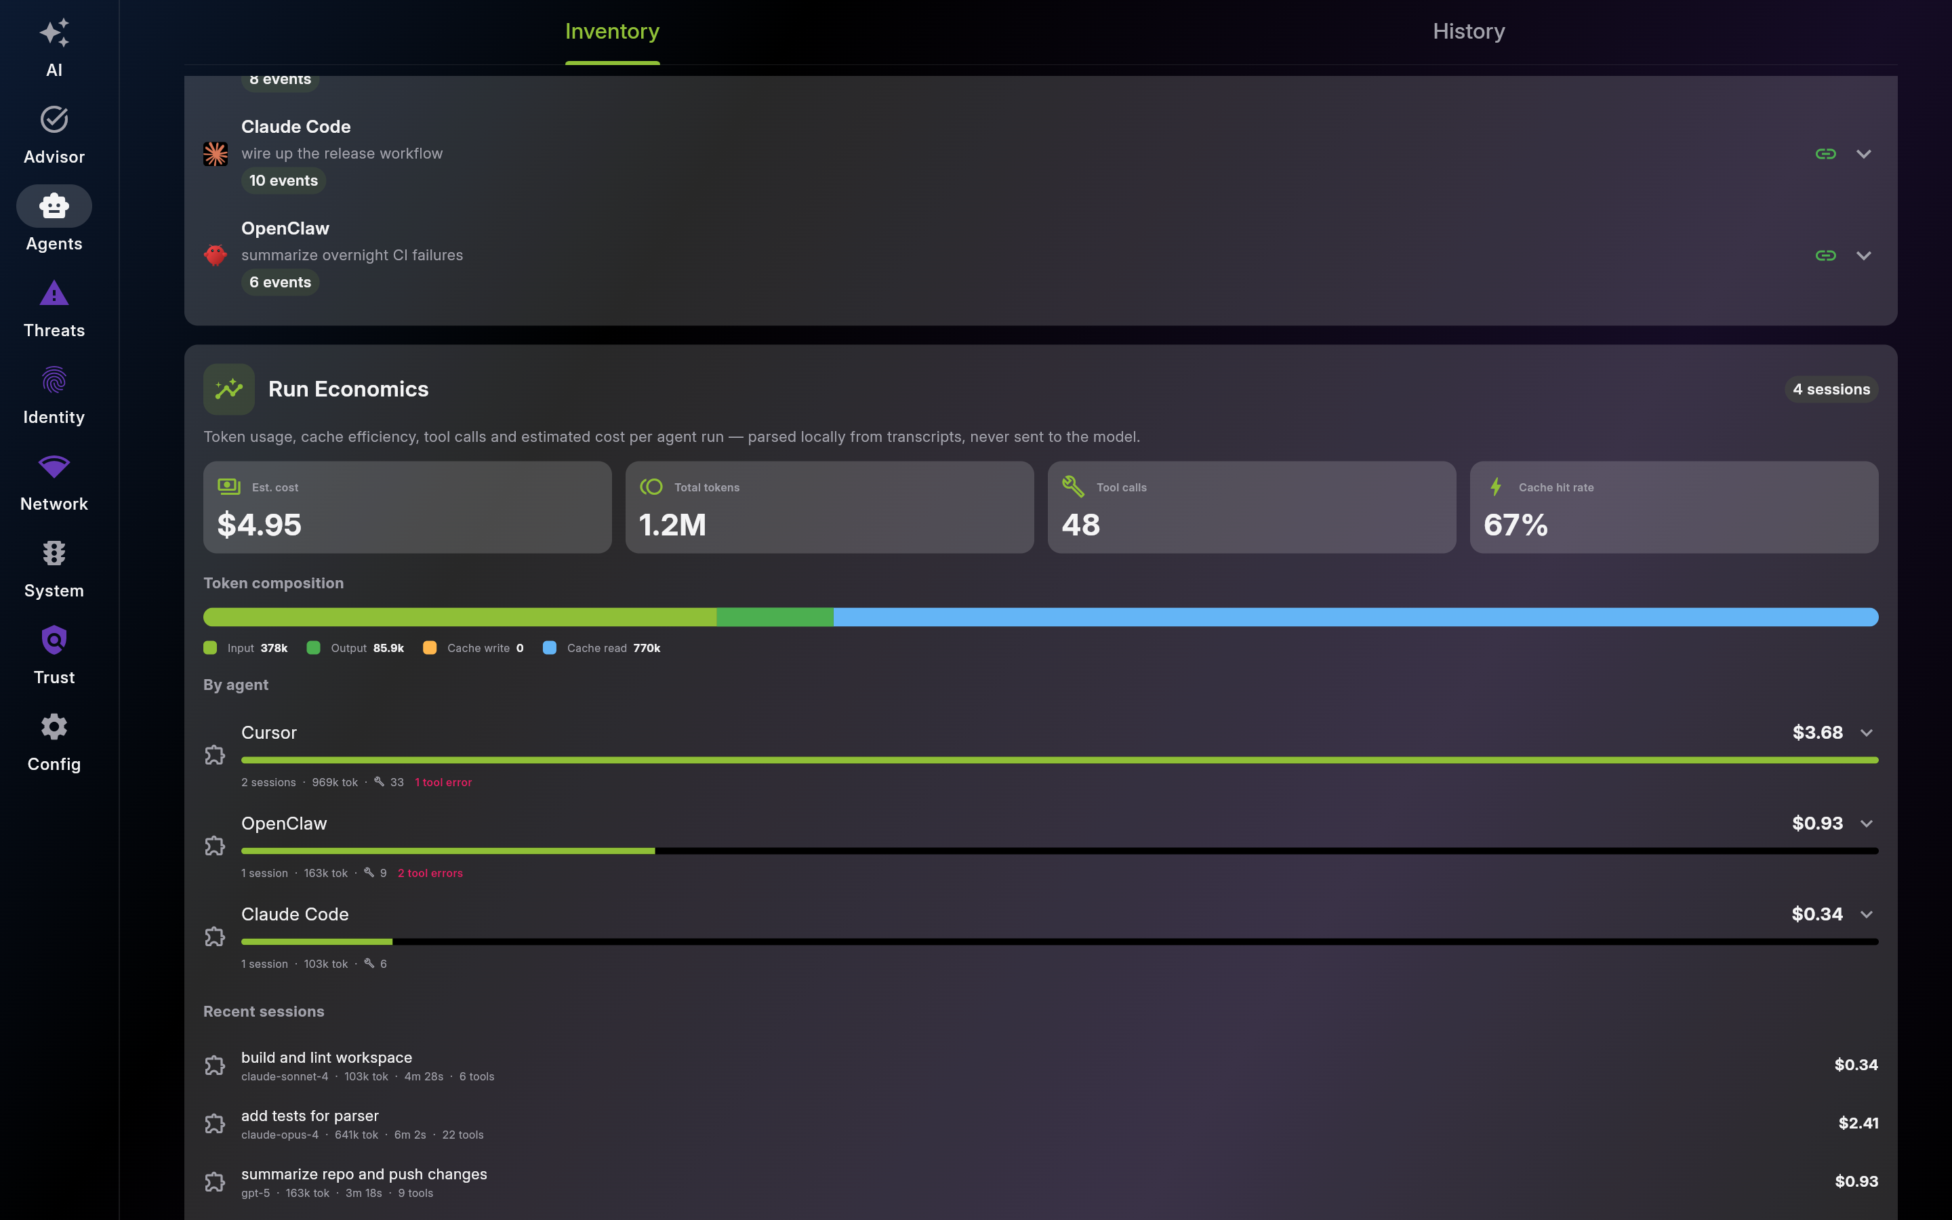Viewport: 1952px width, 1220px height.
Task: Click the Est. cost money icon
Action: (x=229, y=487)
